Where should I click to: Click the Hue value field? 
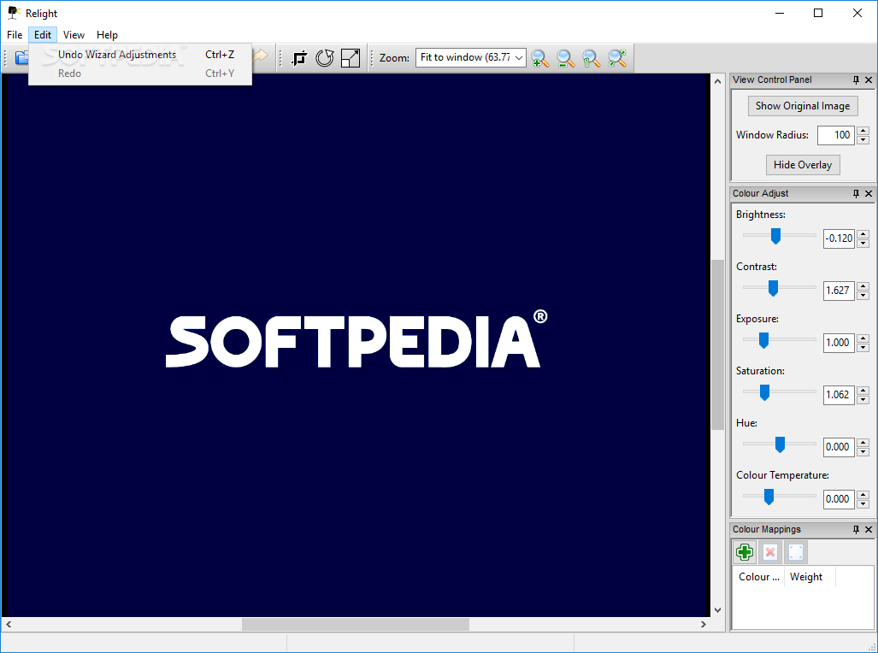coord(839,447)
